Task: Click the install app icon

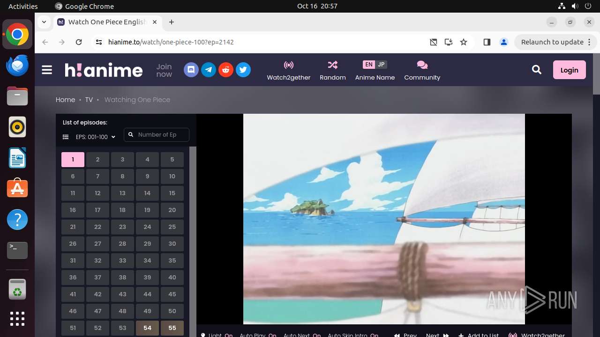Action: (x=449, y=42)
